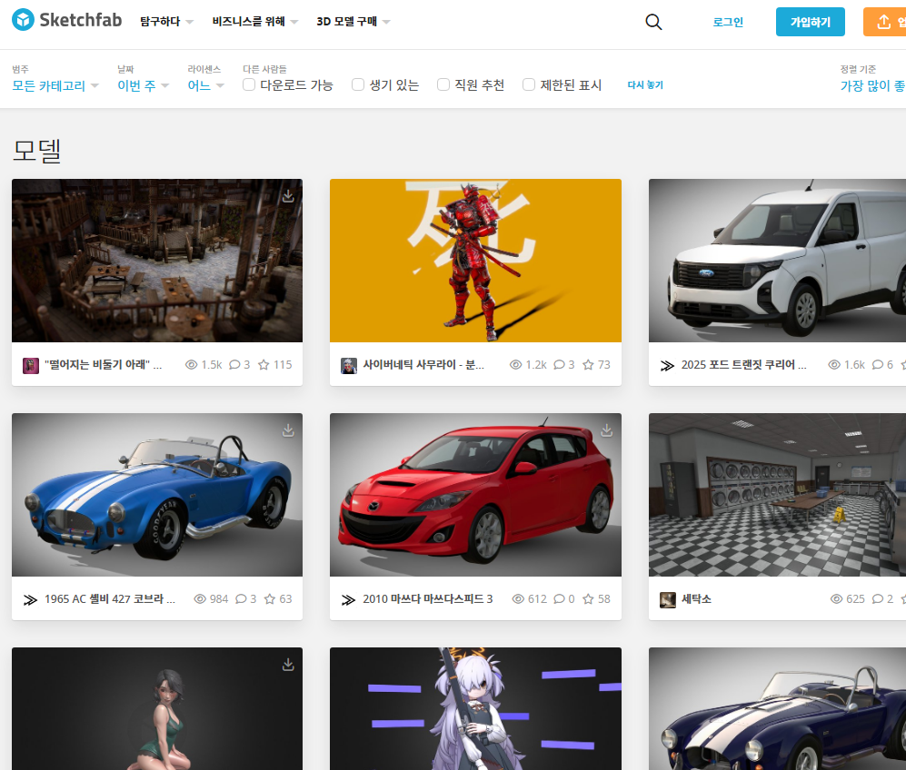Click the comment icon on 2010 마쓰다 마쓰다스피드 3
The height and width of the screenshot is (770, 906).
(562, 598)
